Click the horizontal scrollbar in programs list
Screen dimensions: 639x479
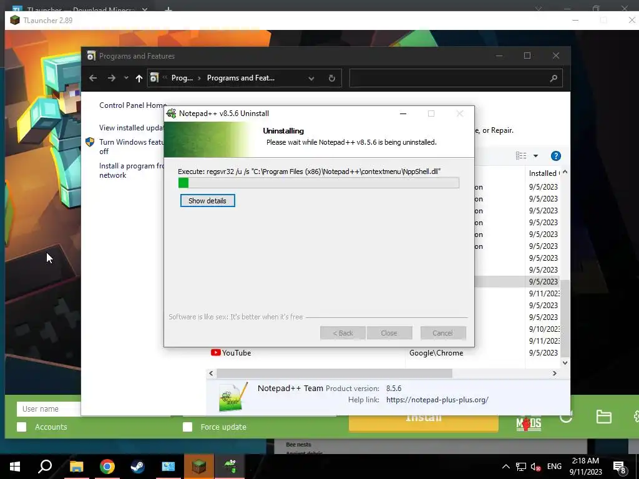(x=334, y=373)
